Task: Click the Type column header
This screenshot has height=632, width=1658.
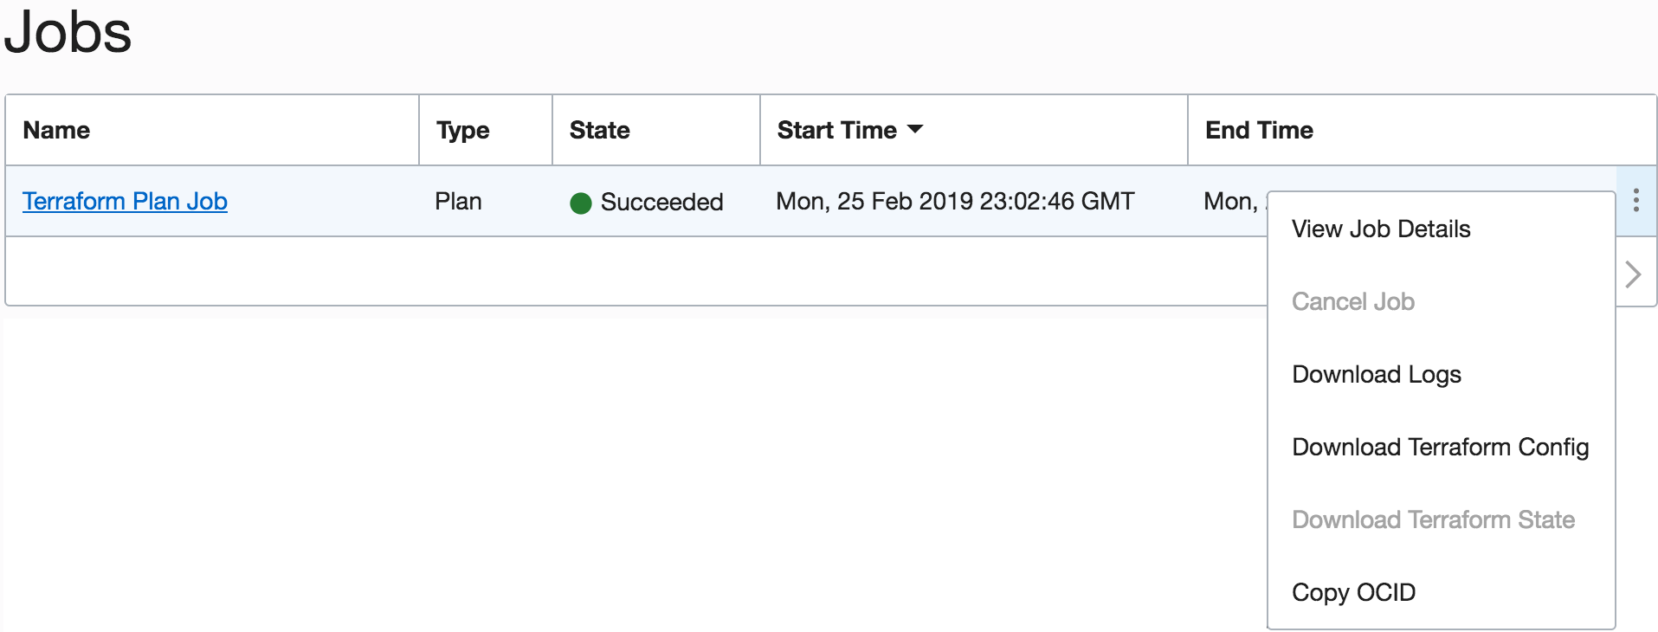Action: tap(462, 130)
